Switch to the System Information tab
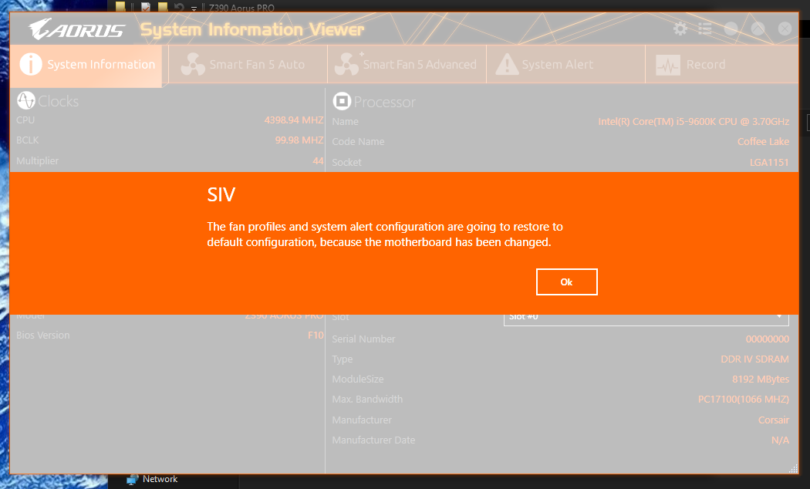This screenshot has width=810, height=489. pos(86,65)
